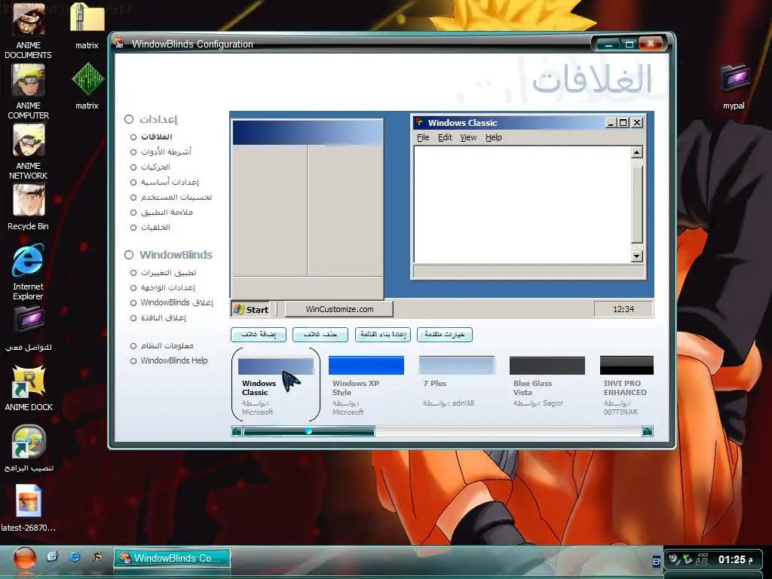The image size is (772, 579).
Task: Click the first quick launch icon beside the Start orb
Action: (x=52, y=557)
